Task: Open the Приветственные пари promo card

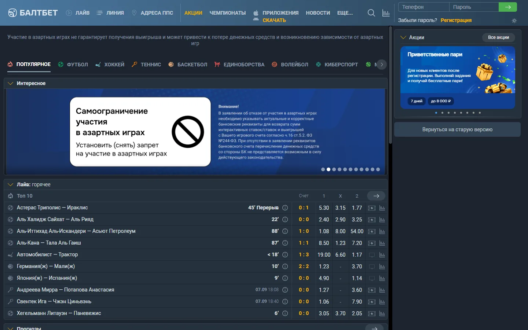Action: pos(458,77)
